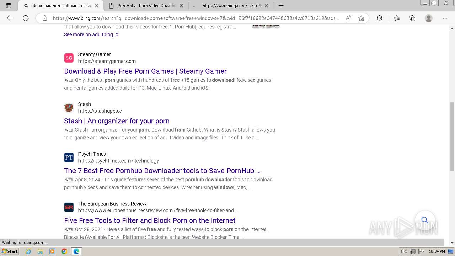Open The 7 Best Free Pornhub Downloader result

pyautogui.click(x=162, y=171)
